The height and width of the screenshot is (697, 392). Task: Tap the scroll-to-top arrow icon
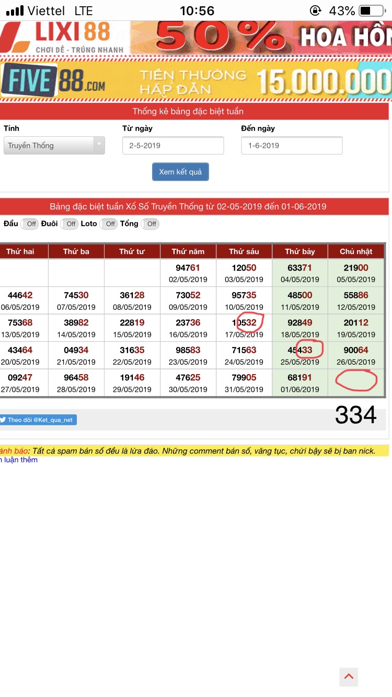pos(349,677)
